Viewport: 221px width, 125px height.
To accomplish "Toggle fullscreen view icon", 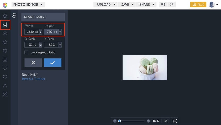I will (x=175, y=121).
